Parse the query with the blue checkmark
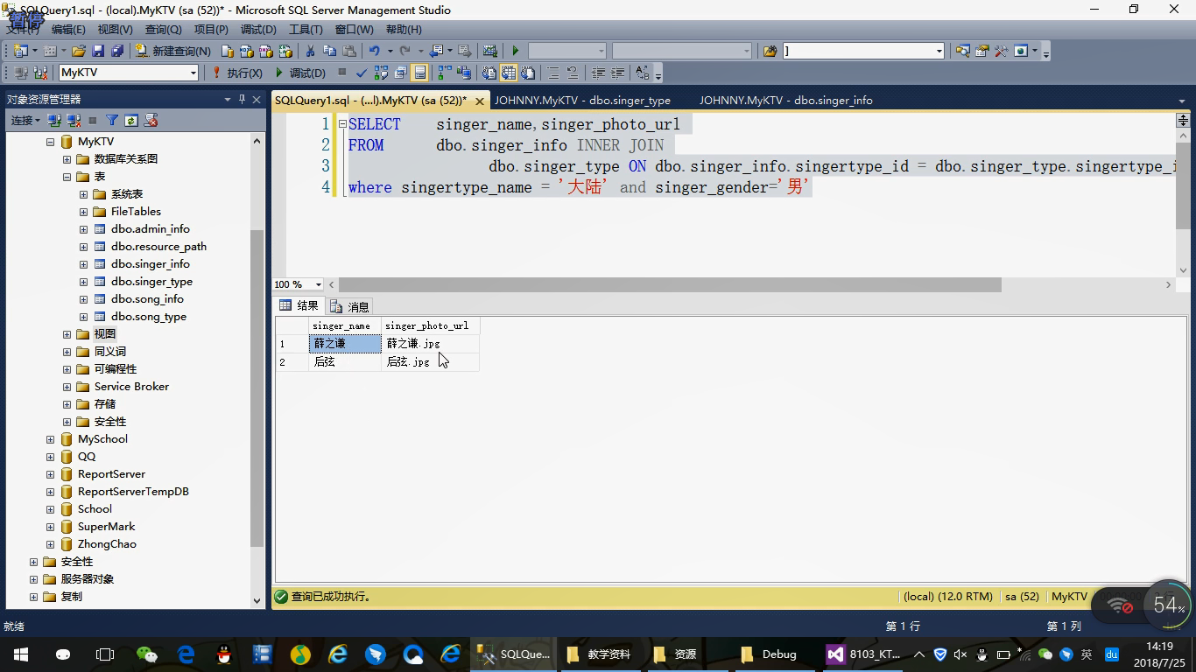The image size is (1196, 672). [361, 73]
